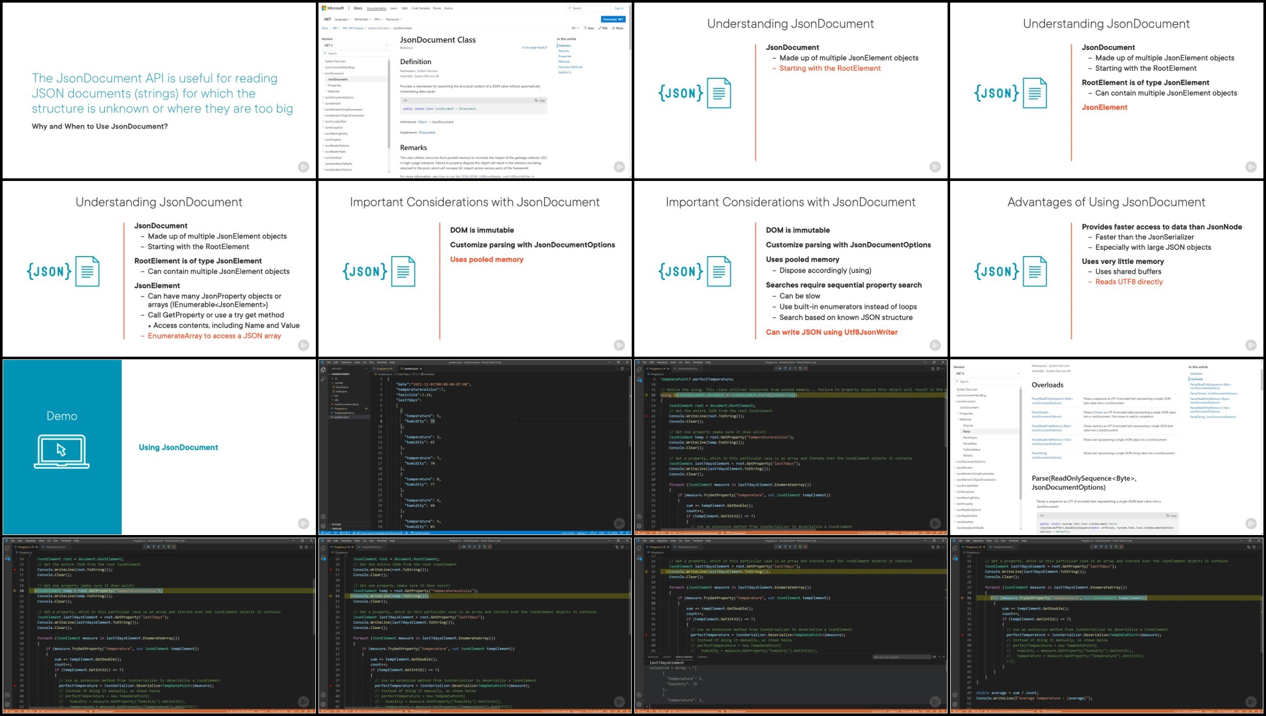1266x716 pixels.
Task: Switch to Program.cs tab in weather.json frame
Action: pyautogui.click(x=383, y=369)
